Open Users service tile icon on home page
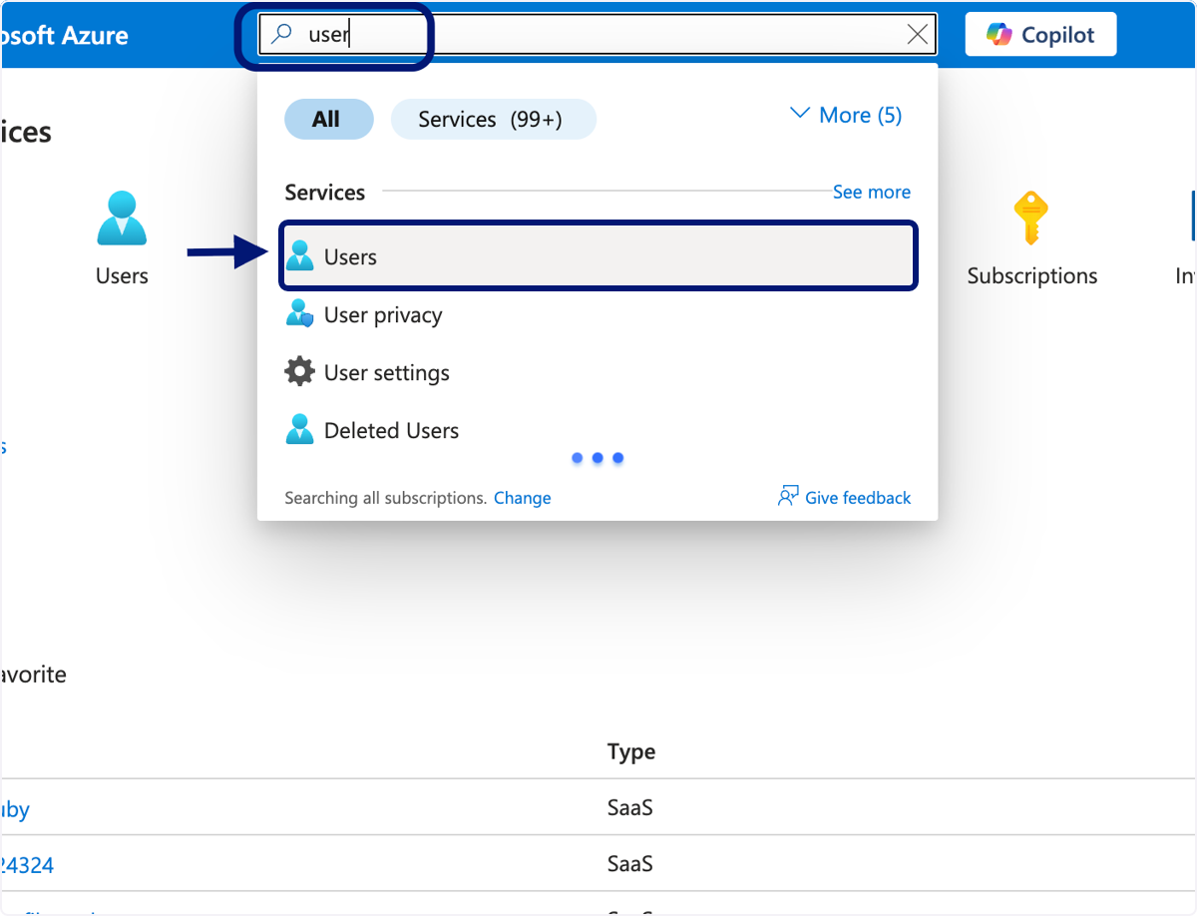 (x=122, y=219)
